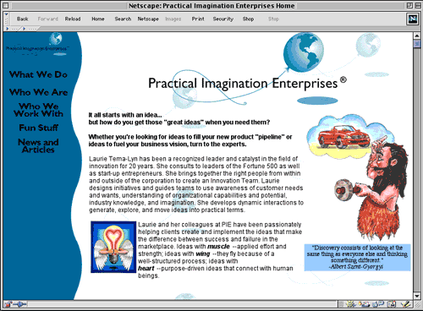Click the Images toolbar button
The image size is (423, 311).
(173, 19)
